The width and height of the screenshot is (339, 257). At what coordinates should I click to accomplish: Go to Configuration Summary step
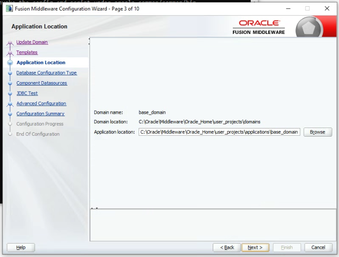(41, 114)
